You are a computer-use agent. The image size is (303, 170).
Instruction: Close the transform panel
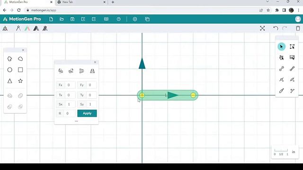pyautogui.click(x=95, y=62)
